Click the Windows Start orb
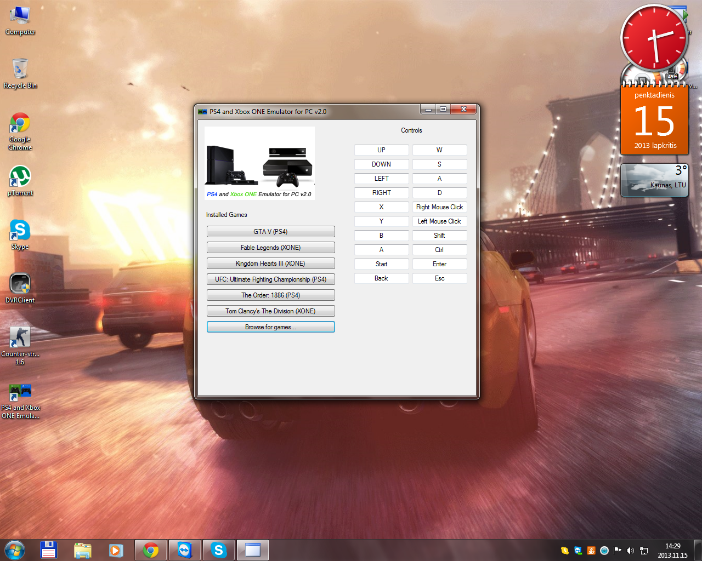Image resolution: width=702 pixels, height=561 pixels. click(x=14, y=550)
